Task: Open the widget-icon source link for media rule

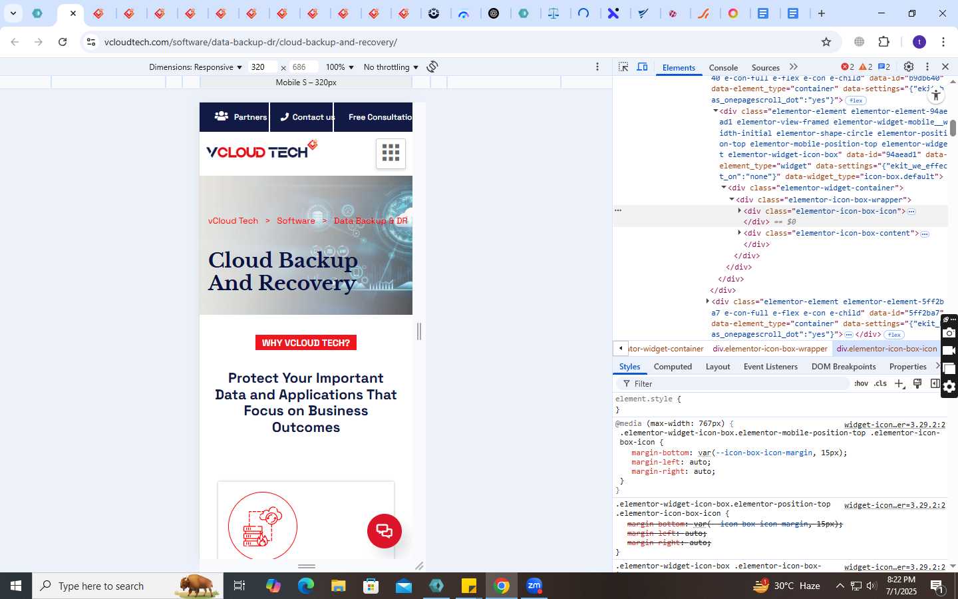Action: click(x=894, y=425)
